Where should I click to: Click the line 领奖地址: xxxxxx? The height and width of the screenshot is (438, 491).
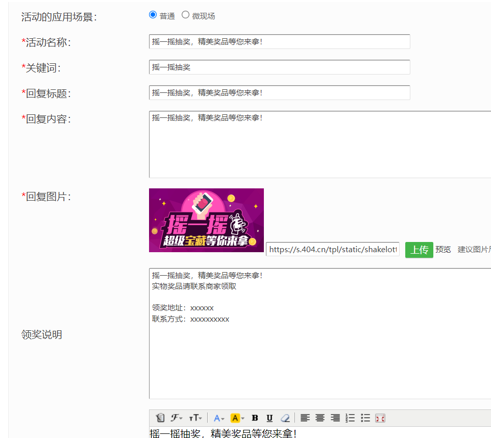point(183,308)
